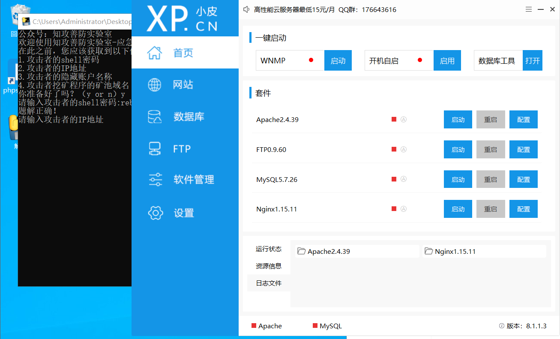
Task: Click the WNMP red status dot
Action: tap(311, 60)
